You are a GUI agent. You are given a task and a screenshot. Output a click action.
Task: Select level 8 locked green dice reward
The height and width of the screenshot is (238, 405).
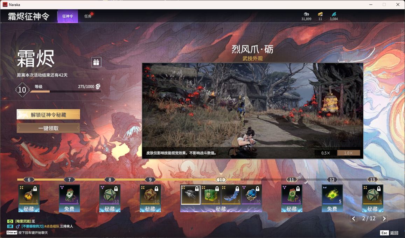pyautogui.click(x=110, y=194)
